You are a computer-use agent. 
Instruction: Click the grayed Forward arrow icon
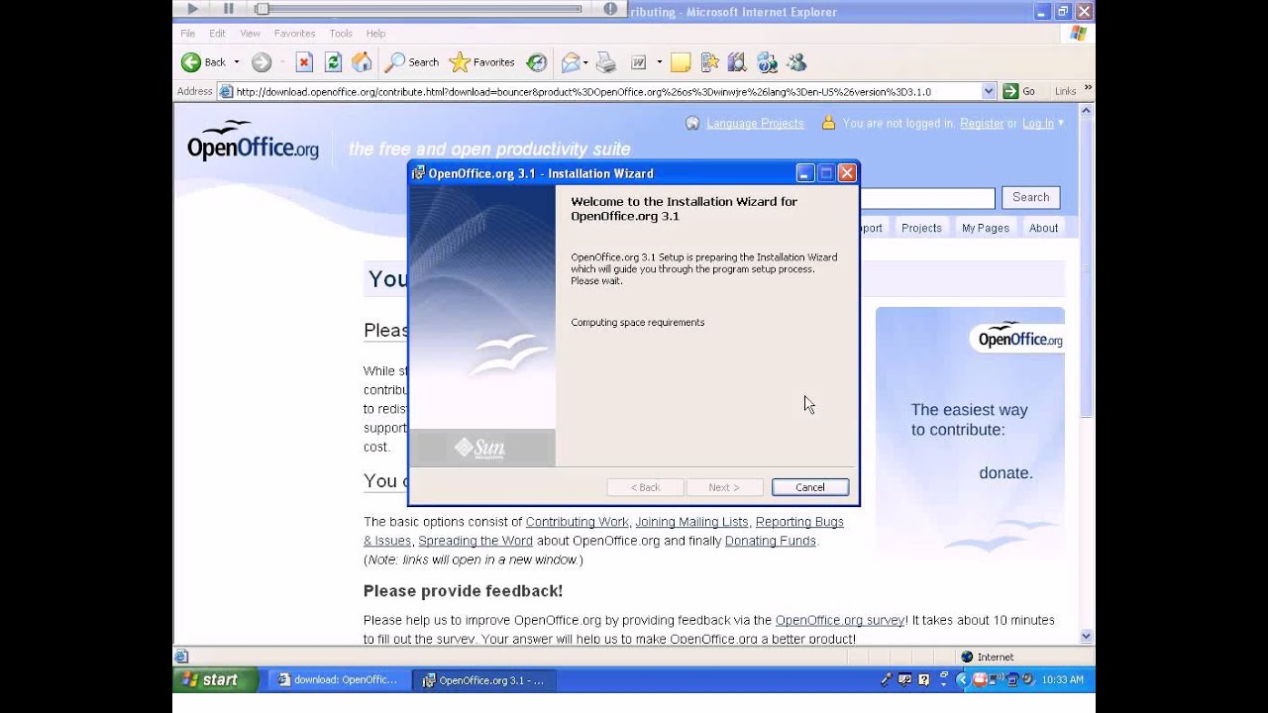pos(262,62)
